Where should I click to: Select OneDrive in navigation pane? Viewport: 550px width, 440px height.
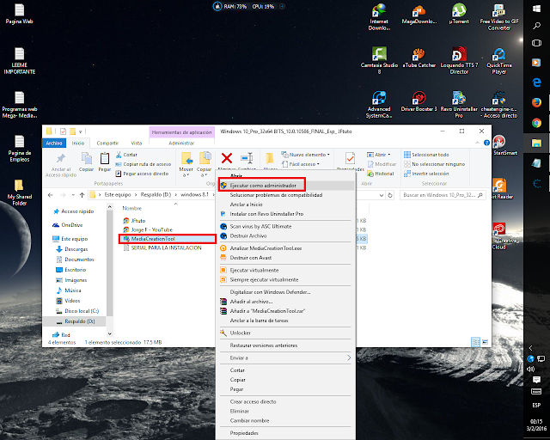[x=67, y=225]
